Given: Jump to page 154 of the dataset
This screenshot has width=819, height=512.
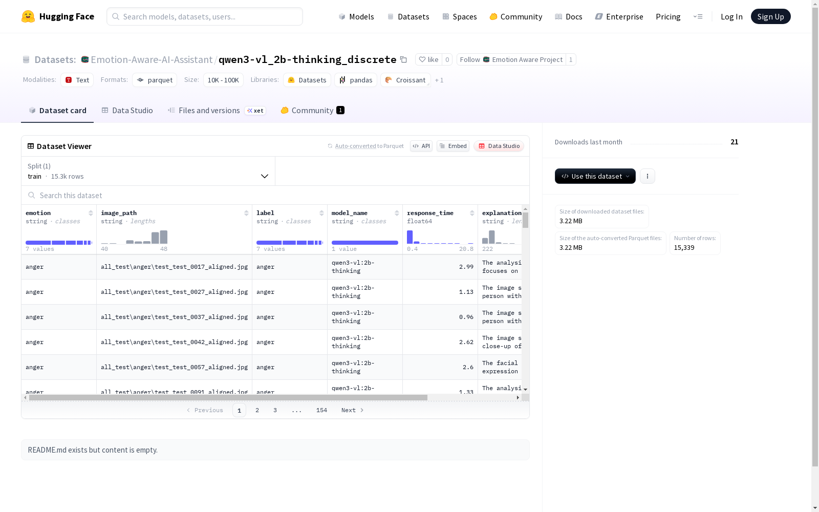Looking at the screenshot, I should 321,410.
